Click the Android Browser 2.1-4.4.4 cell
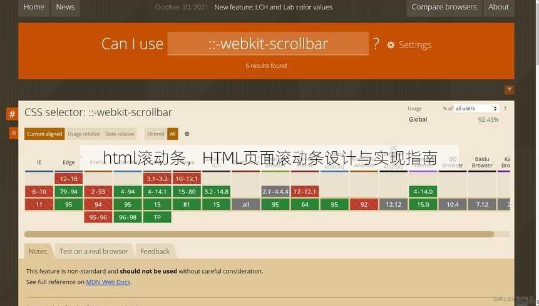This screenshot has height=306, width=539. [275, 192]
